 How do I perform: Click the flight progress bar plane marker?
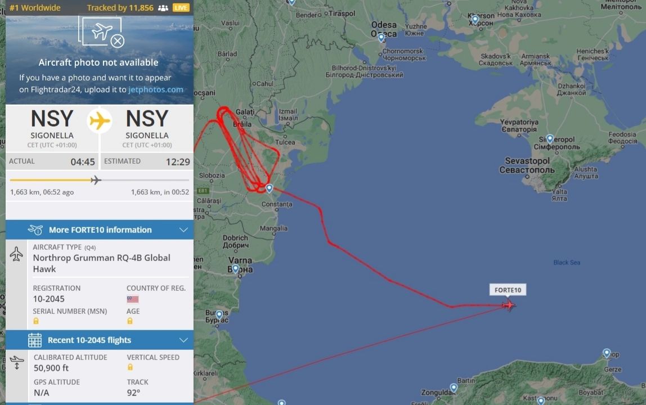point(96,180)
